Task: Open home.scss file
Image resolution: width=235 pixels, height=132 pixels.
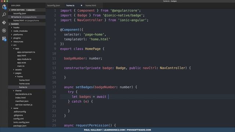Action: click(x=24, y=84)
